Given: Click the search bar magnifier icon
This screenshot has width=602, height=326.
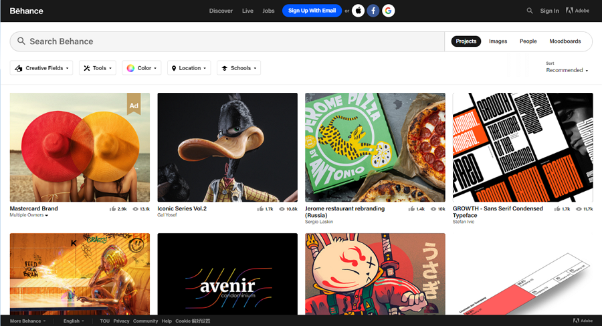Looking at the screenshot, I should pos(21,41).
